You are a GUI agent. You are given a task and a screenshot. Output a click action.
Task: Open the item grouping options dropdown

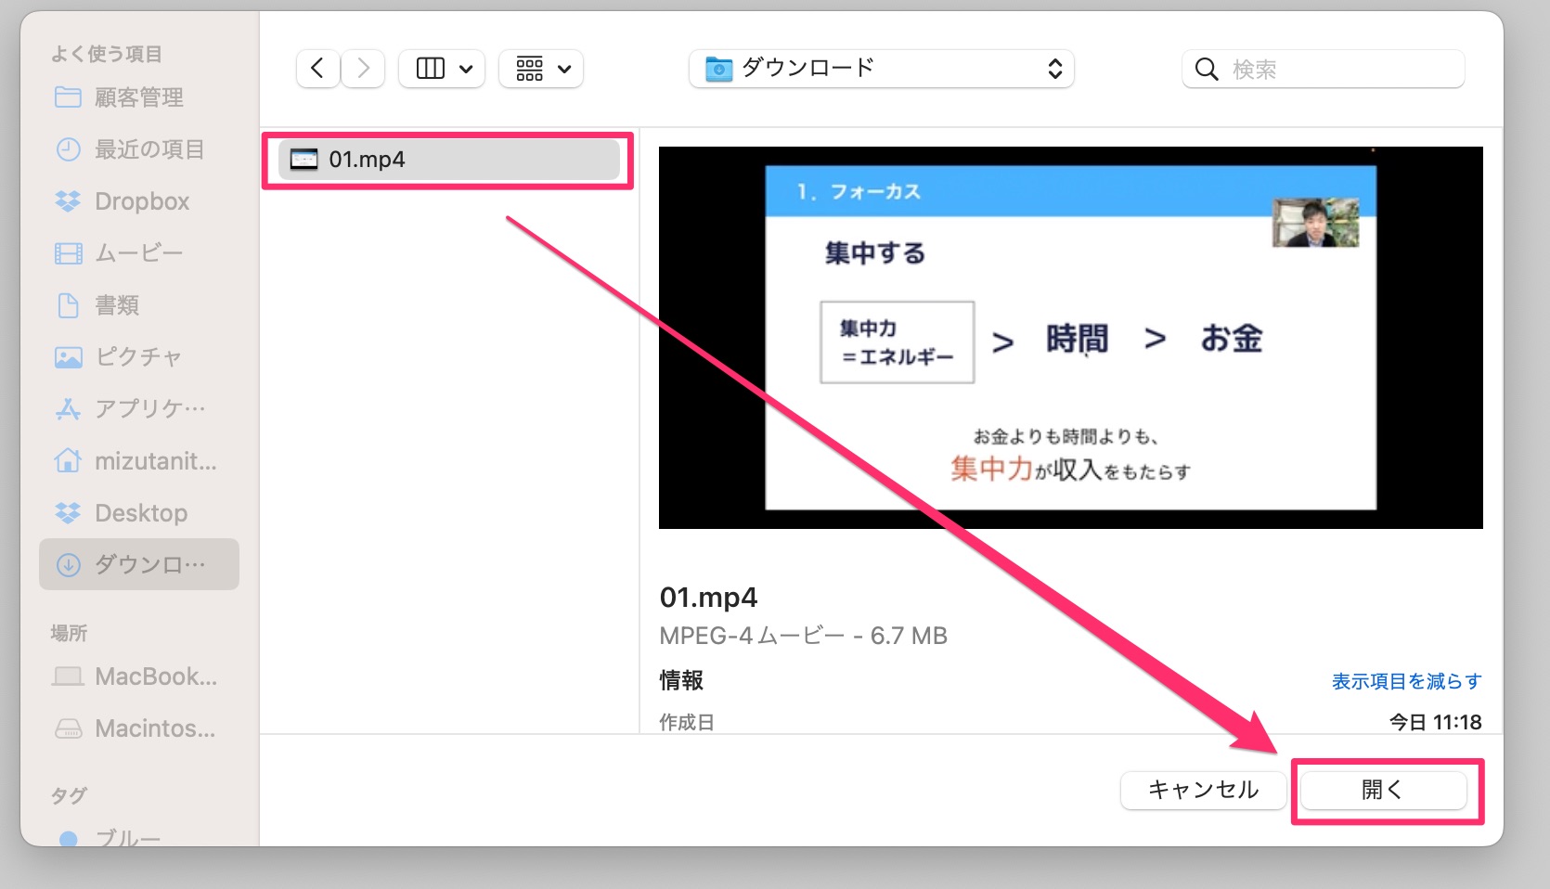[541, 69]
